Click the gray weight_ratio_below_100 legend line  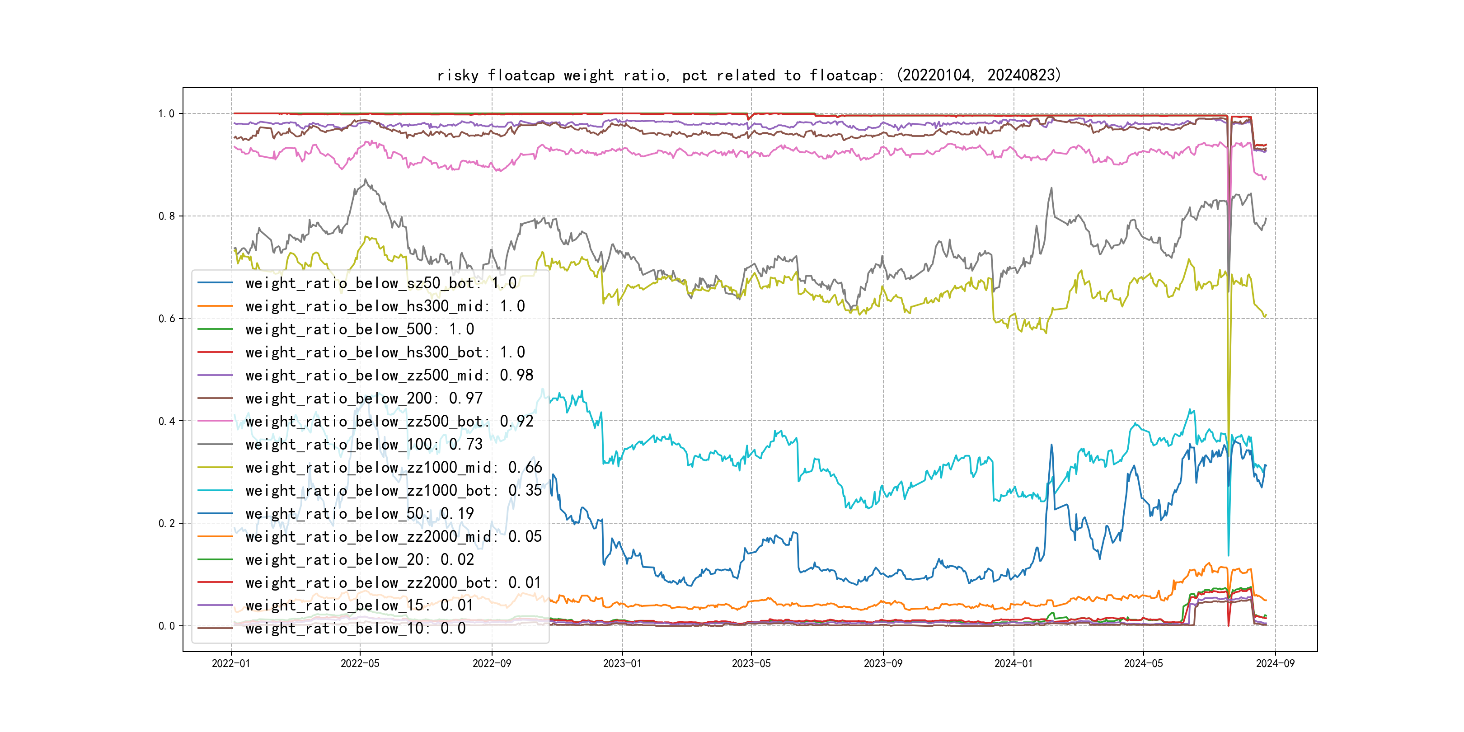(215, 445)
